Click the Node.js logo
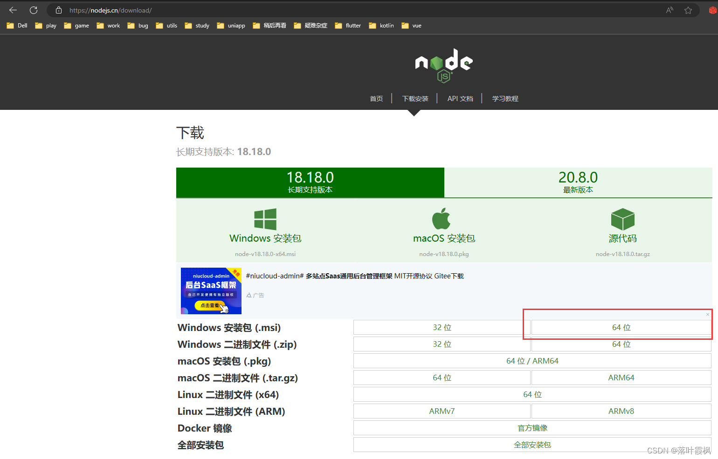The width and height of the screenshot is (718, 459). (x=444, y=66)
